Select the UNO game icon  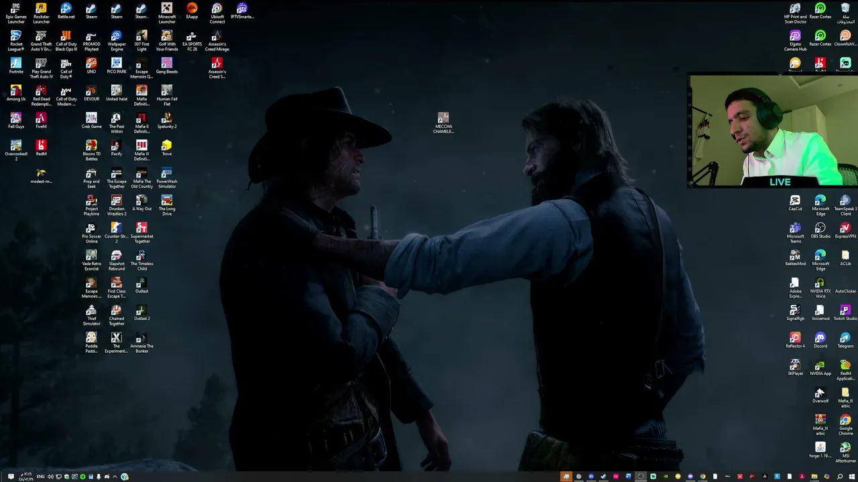pyautogui.click(x=91, y=66)
